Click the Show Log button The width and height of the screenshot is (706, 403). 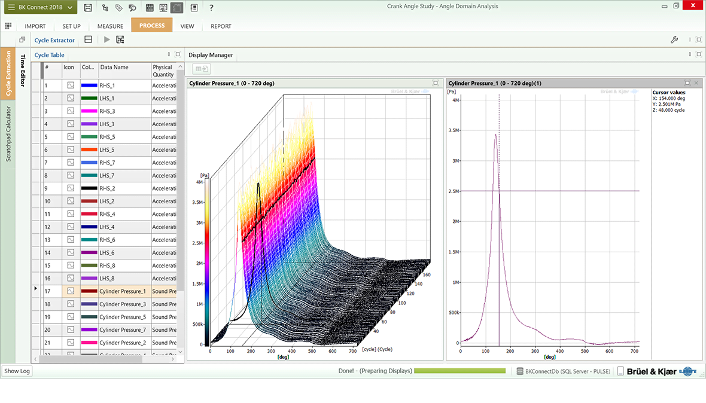(x=17, y=371)
